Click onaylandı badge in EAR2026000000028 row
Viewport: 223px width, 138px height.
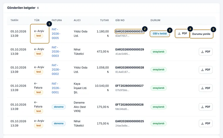click(x=158, y=69)
